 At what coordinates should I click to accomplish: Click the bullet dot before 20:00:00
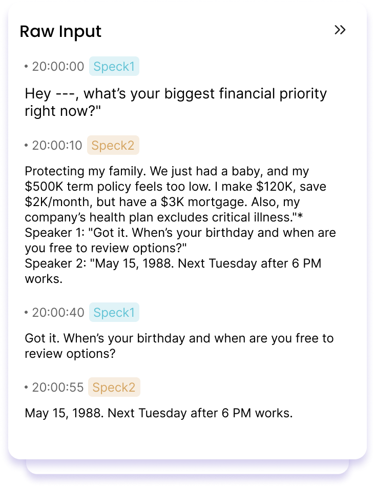pos(26,67)
